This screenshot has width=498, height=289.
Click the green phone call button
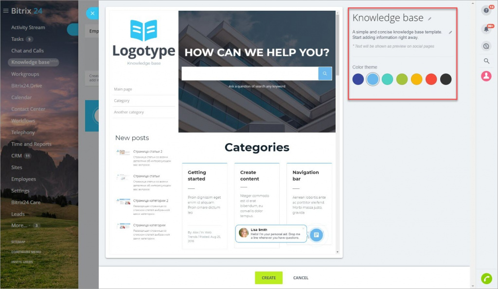tap(486, 278)
